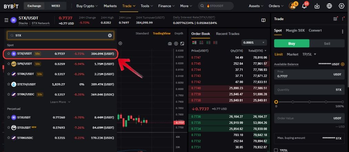Image resolution: width=349 pixels, height=152 pixels.
Task: Click the Order Value USDT field
Action: (309, 118)
